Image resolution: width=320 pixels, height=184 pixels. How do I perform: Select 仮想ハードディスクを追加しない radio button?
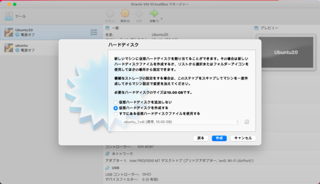click(116, 102)
